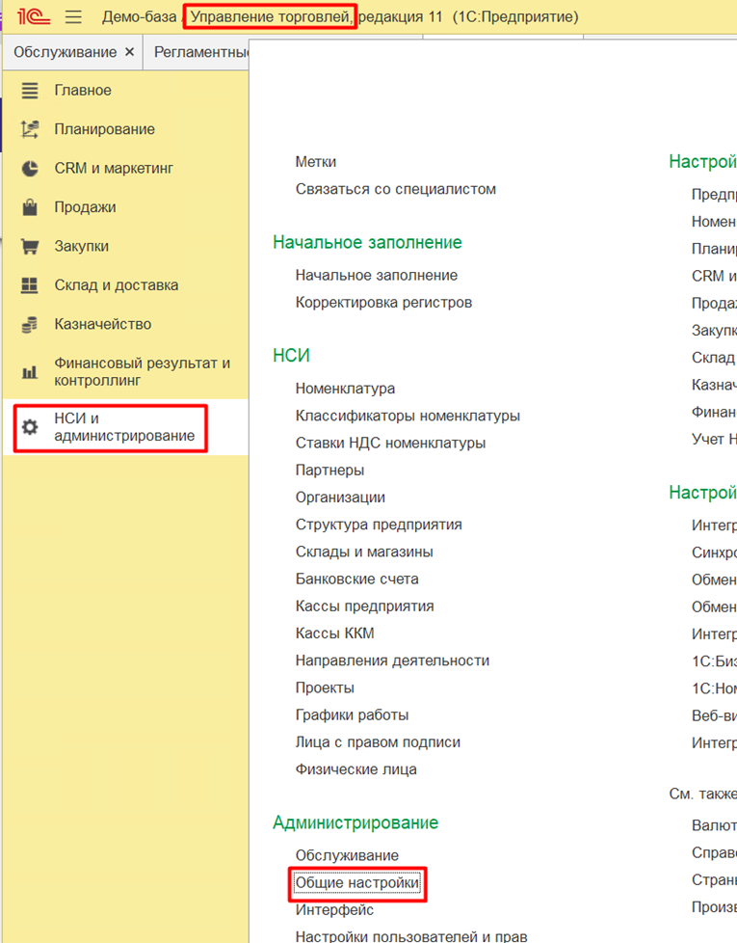
Task: Switch to the Регламентные tab
Action: [201, 52]
